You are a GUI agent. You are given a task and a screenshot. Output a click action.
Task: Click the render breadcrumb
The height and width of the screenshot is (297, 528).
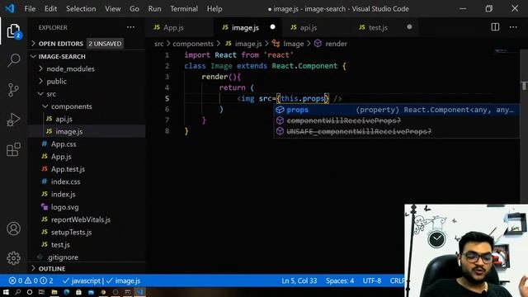click(x=331, y=44)
